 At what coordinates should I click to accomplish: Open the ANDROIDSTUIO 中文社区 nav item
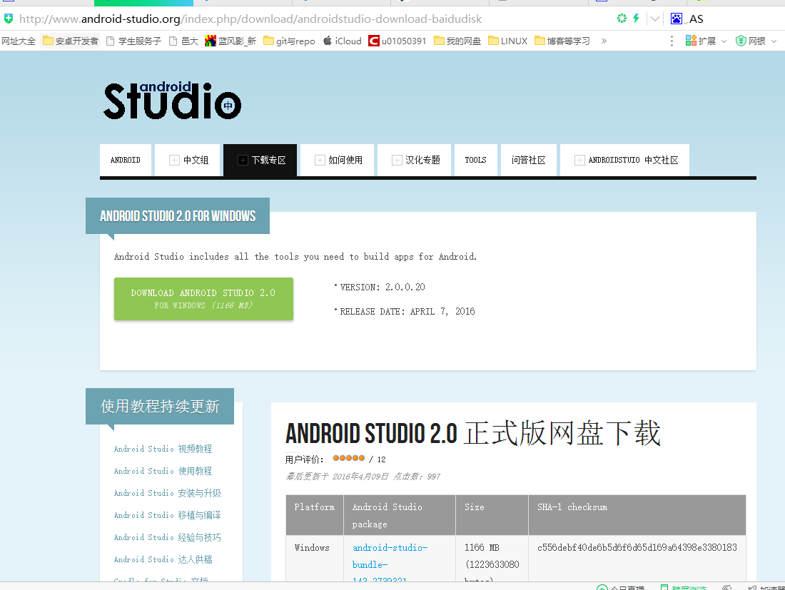coord(625,160)
